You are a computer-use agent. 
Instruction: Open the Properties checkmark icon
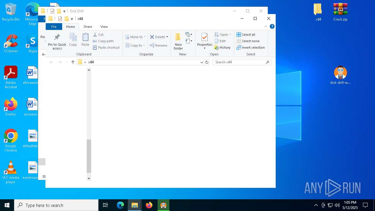(204, 37)
